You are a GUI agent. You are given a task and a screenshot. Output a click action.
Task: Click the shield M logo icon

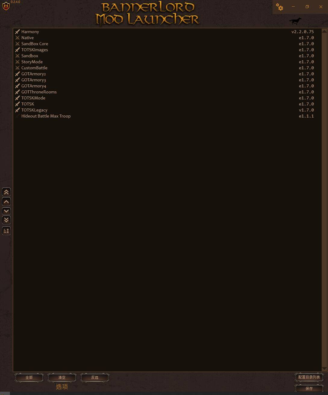click(x=6, y=6)
